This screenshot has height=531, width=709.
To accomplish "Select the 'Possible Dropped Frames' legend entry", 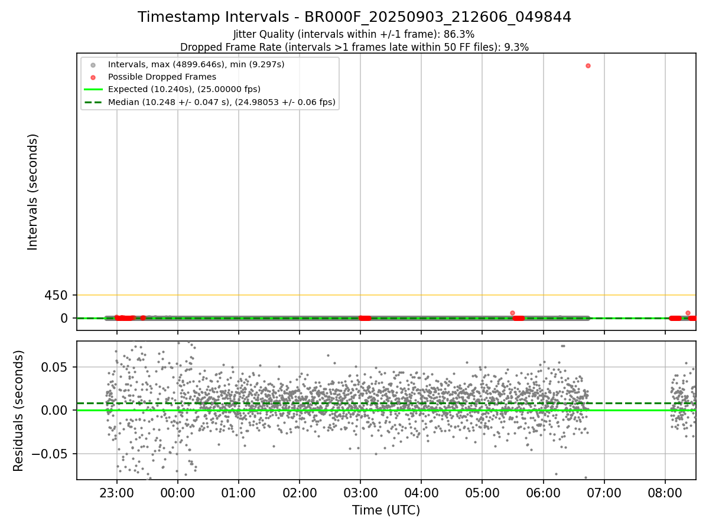I will click(x=151, y=77).
